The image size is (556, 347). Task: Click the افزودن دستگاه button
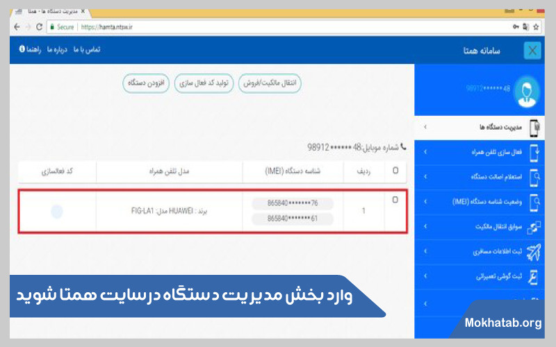(x=146, y=83)
